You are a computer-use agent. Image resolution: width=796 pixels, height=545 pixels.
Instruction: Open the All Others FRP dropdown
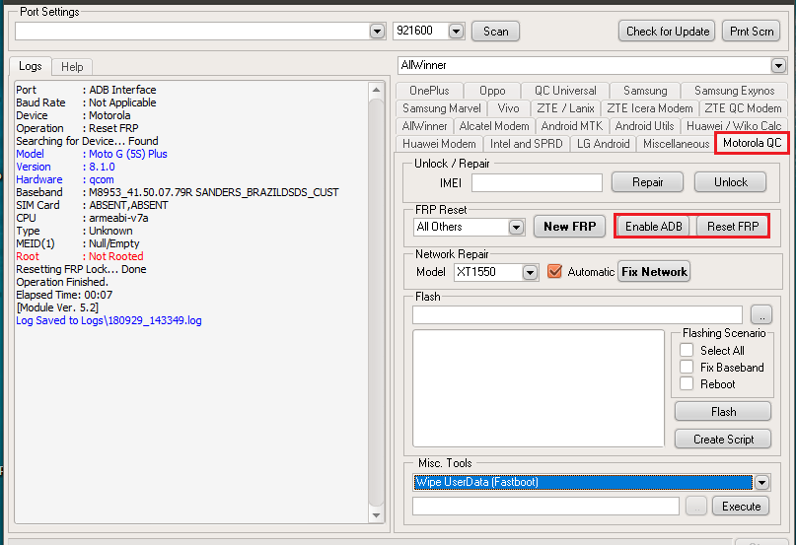(x=516, y=227)
